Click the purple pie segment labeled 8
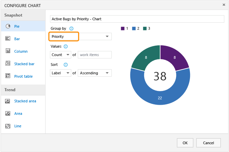The height and width of the screenshot is (152, 229). [x=175, y=57]
